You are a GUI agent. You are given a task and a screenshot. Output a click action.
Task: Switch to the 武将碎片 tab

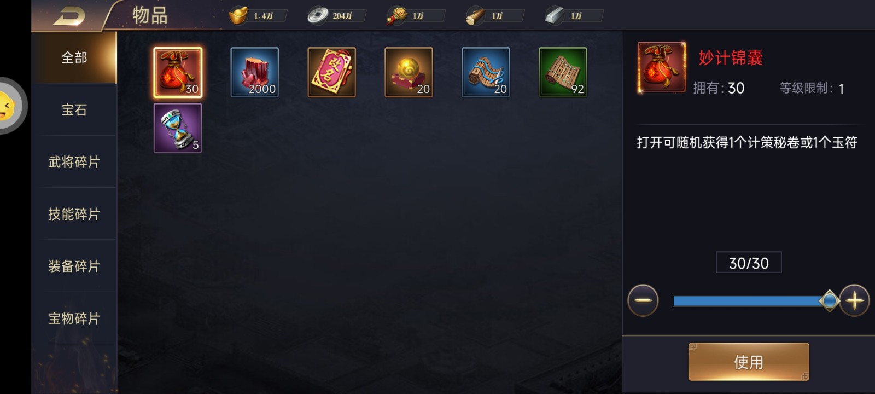click(74, 162)
